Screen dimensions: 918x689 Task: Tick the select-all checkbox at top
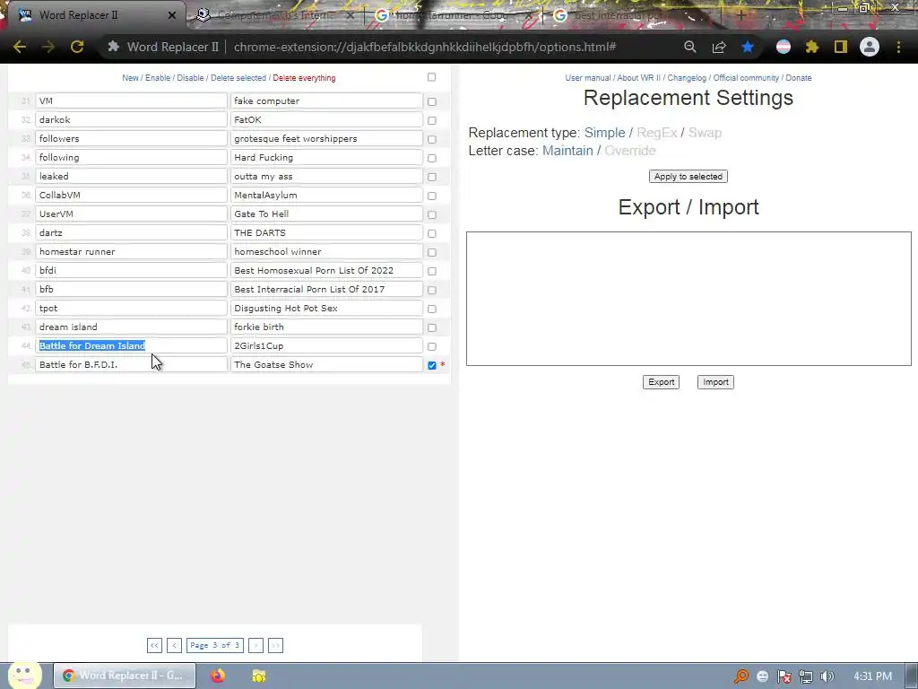click(x=431, y=77)
